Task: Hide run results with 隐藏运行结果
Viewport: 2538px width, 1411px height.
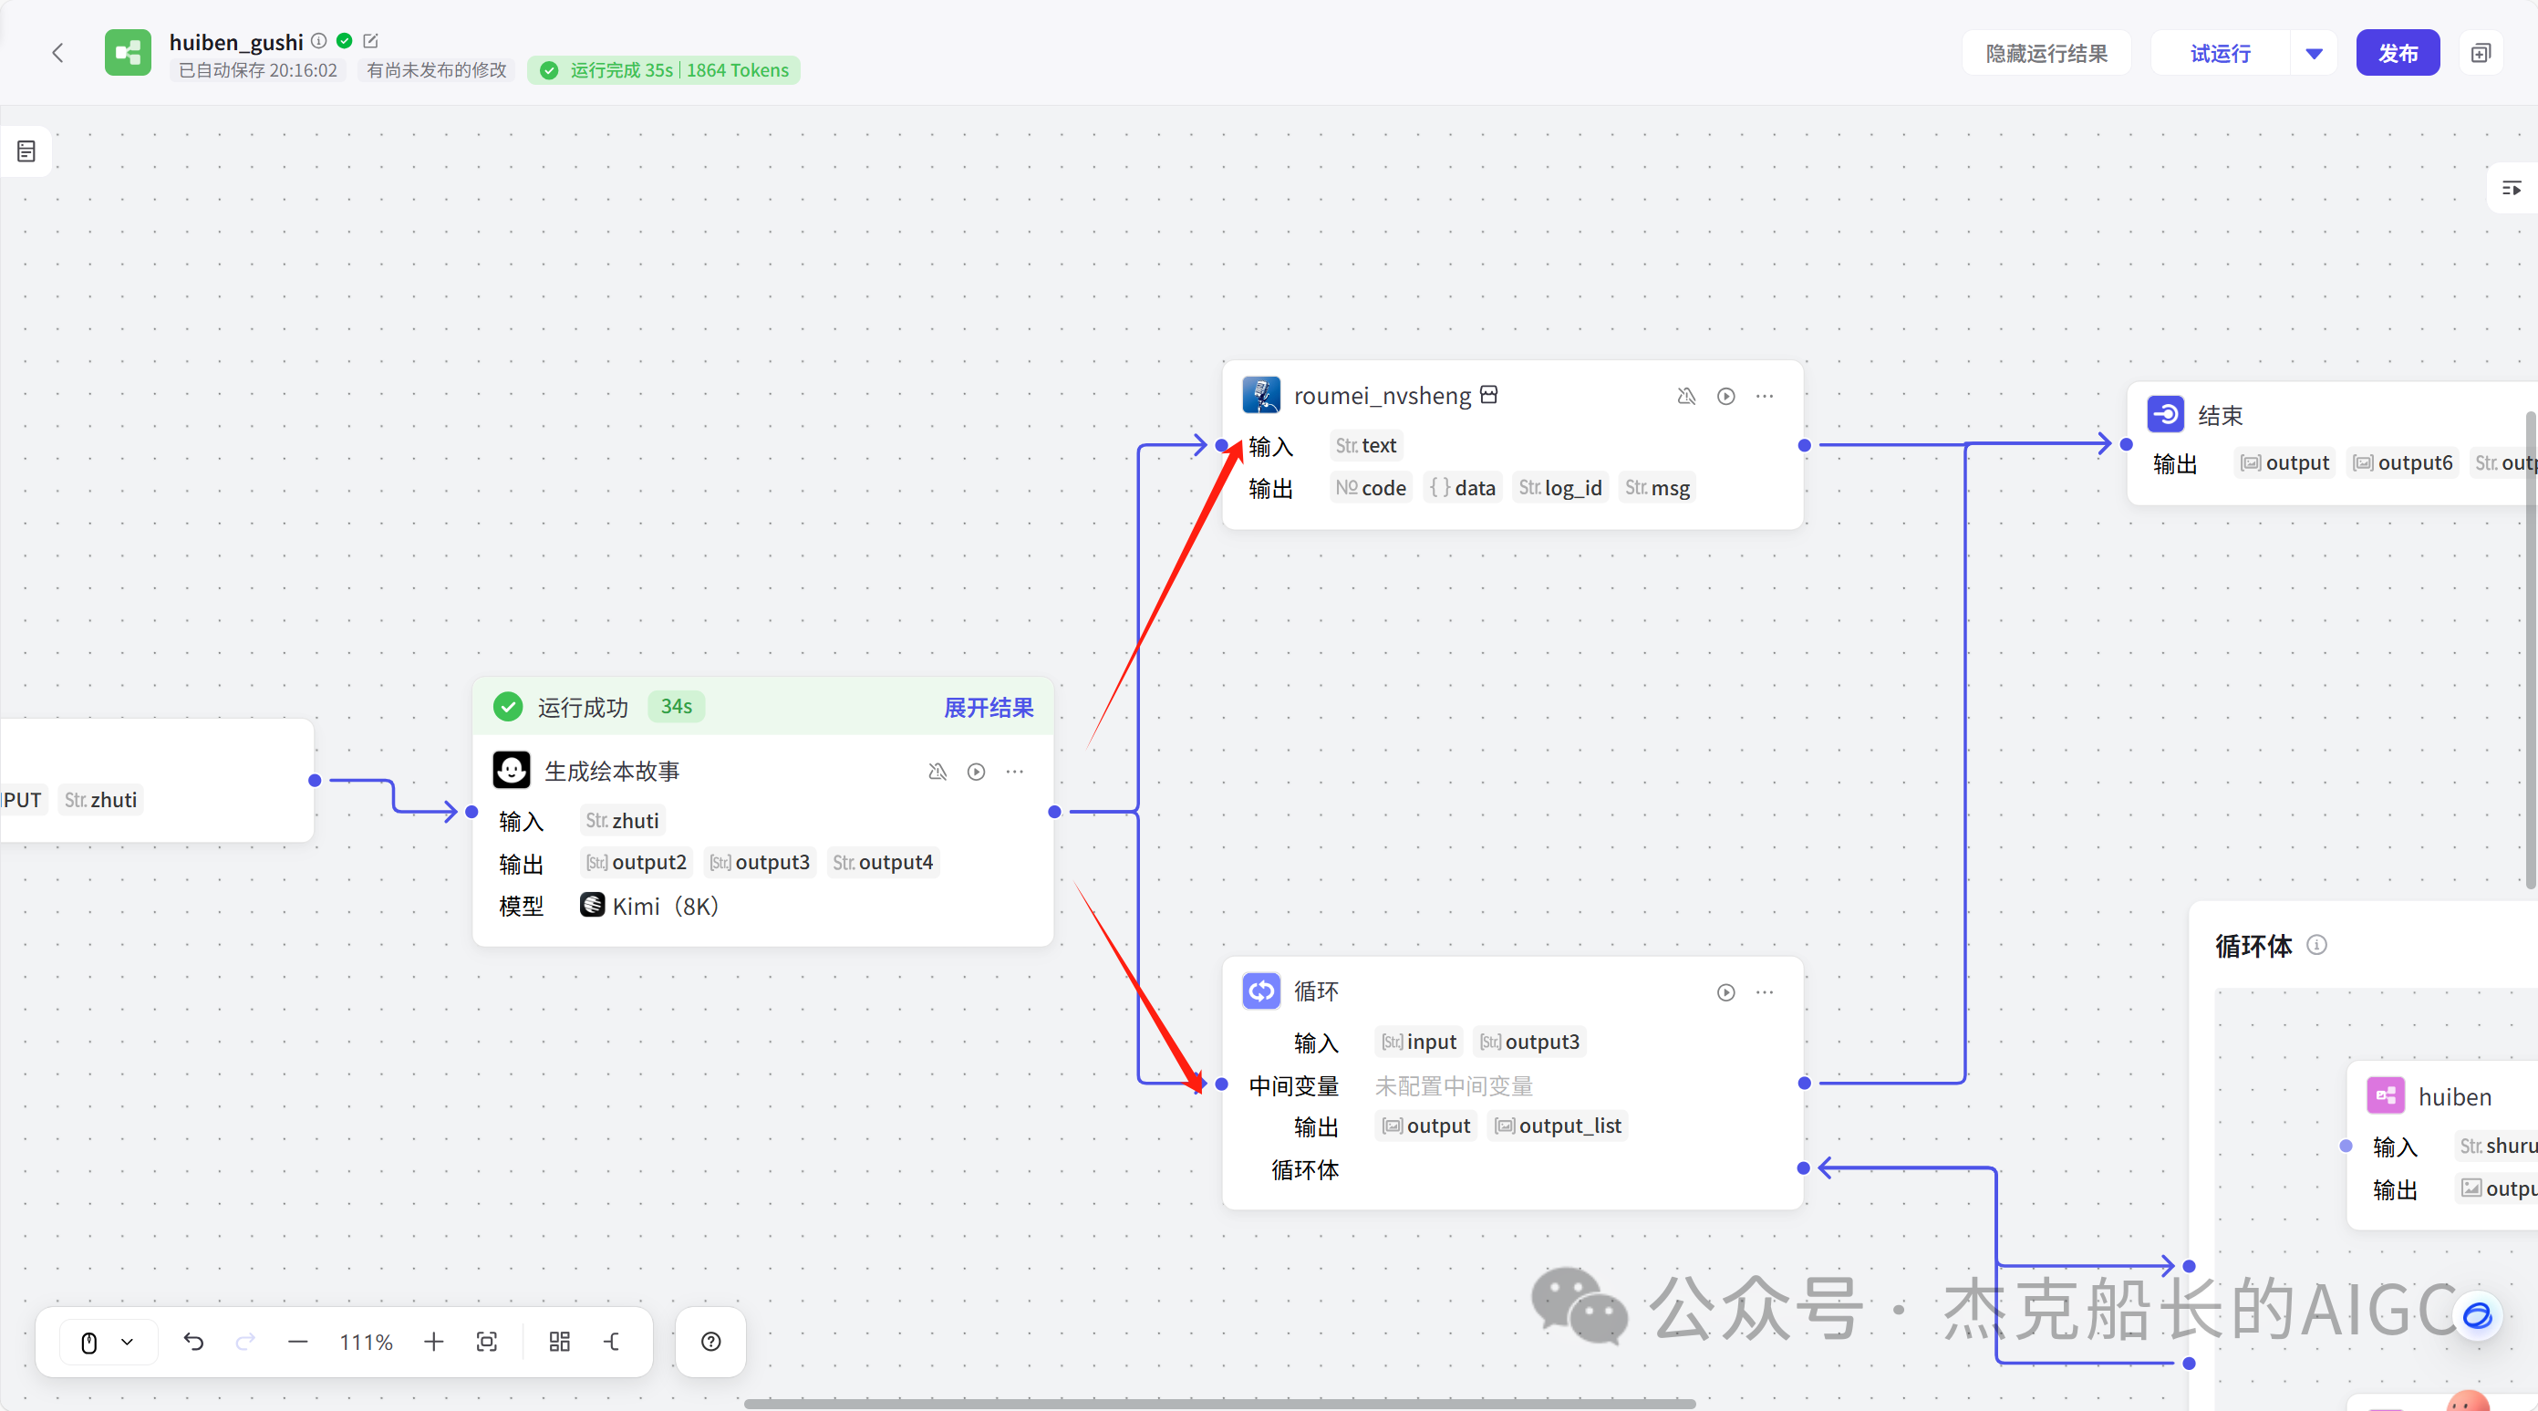Action: 2046,53
